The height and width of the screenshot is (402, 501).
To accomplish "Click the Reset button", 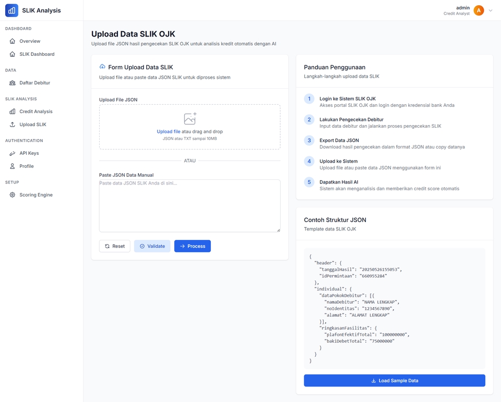I will 115,246.
